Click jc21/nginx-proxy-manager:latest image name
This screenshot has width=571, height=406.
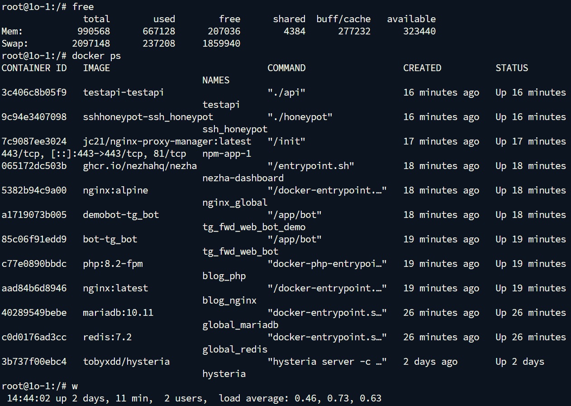coord(167,141)
